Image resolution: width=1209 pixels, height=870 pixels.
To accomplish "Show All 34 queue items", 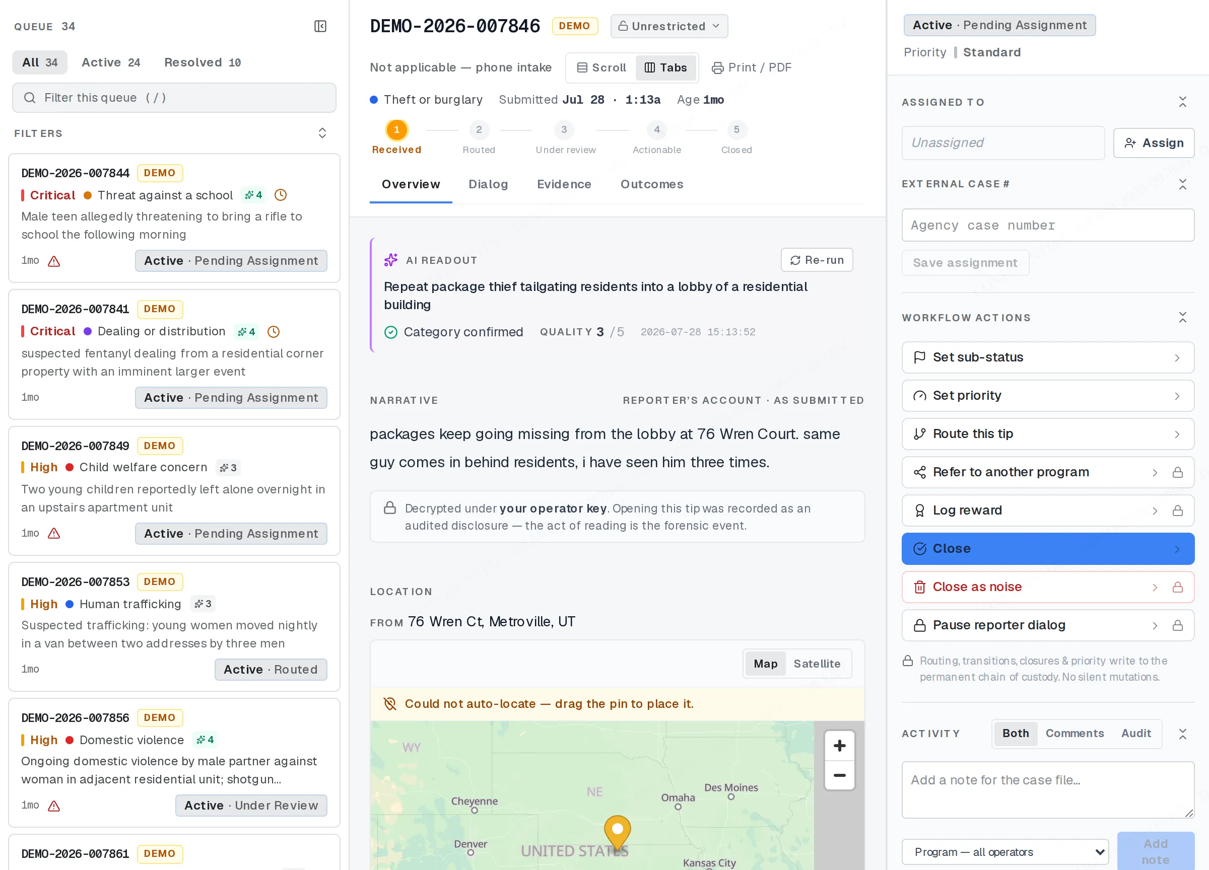I will 40,62.
